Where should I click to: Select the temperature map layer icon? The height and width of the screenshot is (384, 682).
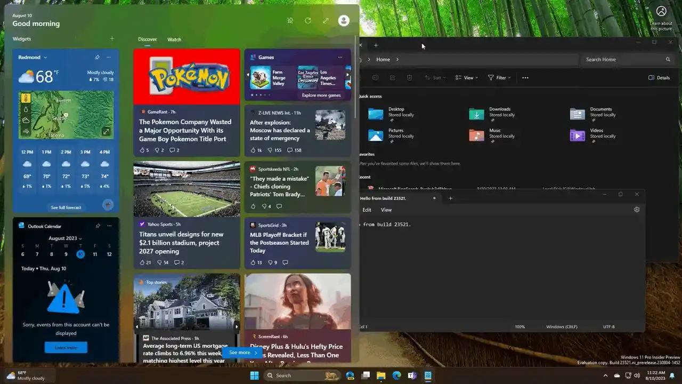pyautogui.click(x=26, y=98)
